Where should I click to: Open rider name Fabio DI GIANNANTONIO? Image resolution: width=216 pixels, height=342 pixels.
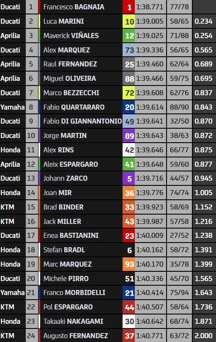(x=82, y=121)
